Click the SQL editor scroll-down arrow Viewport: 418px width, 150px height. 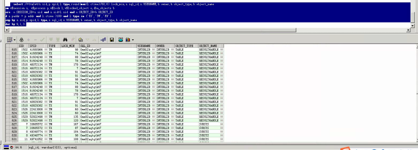(412, 25)
